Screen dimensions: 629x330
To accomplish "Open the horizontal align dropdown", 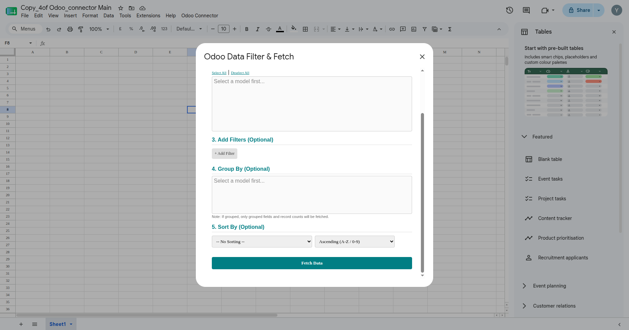I will pyautogui.click(x=336, y=29).
